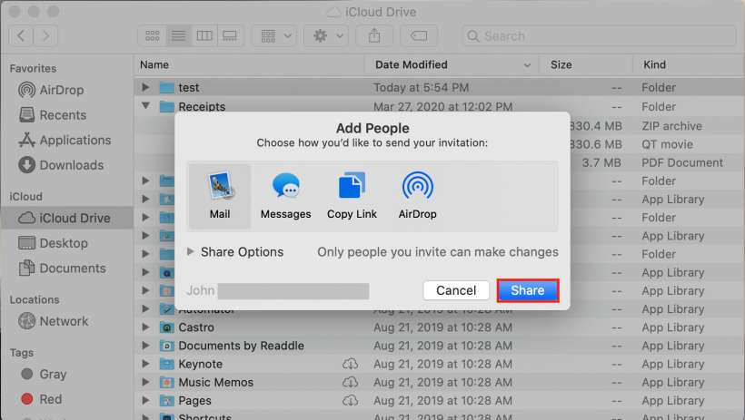This screenshot has width=745, height=420.
Task: Expand the Music Memos folder
Action: pyautogui.click(x=145, y=382)
